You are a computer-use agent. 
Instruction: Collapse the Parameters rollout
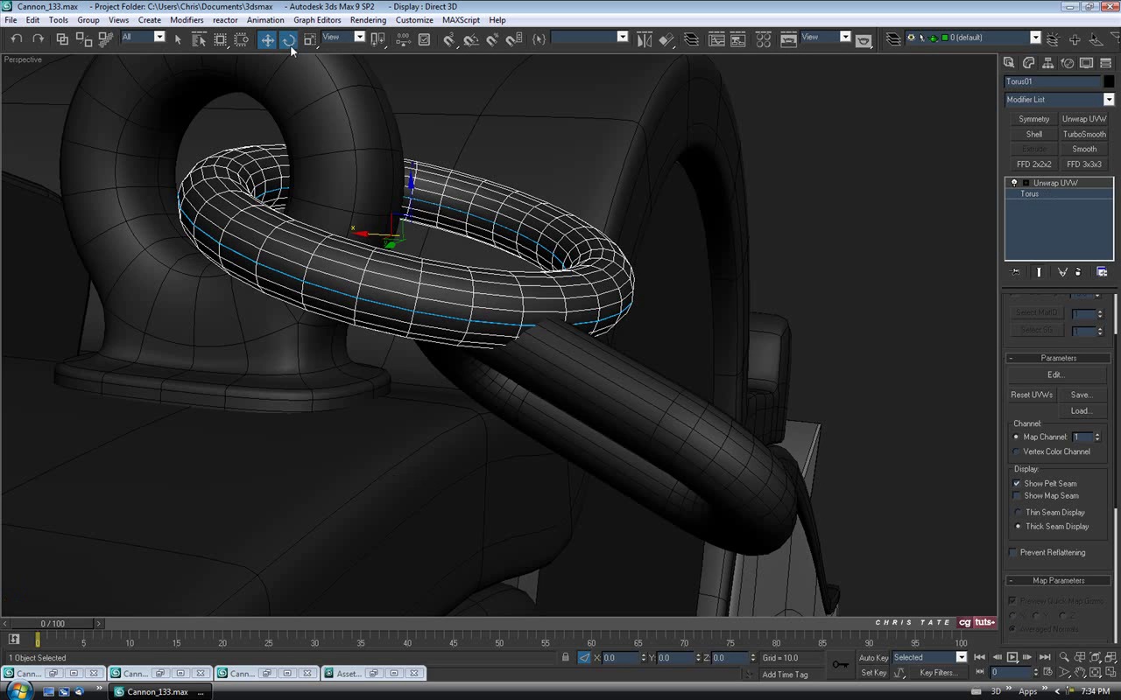tap(1059, 358)
